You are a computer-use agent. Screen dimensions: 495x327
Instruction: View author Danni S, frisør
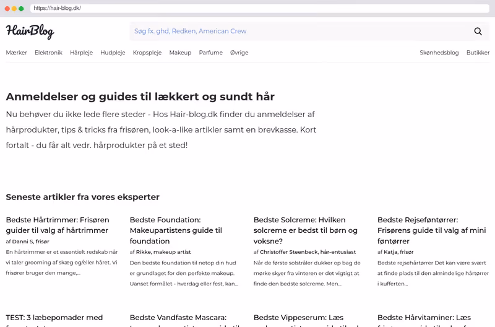(x=30, y=242)
